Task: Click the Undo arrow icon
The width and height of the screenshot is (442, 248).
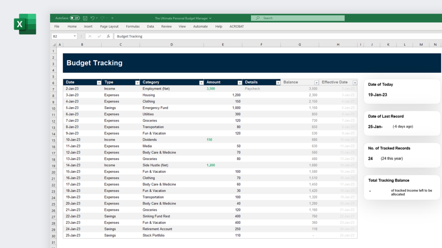Action: (92, 18)
